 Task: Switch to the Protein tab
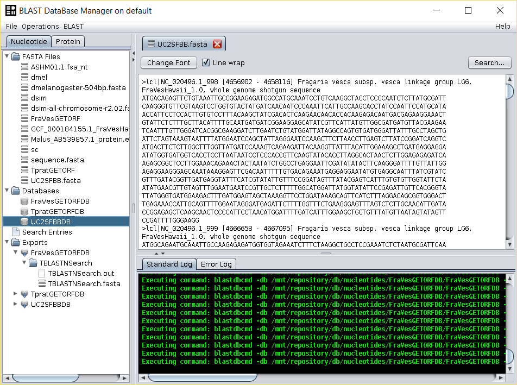click(68, 41)
